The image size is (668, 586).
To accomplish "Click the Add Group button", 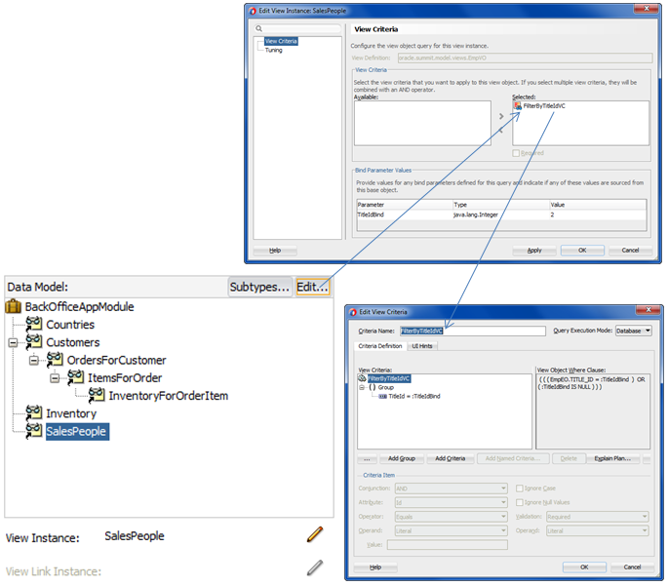I will [402, 458].
